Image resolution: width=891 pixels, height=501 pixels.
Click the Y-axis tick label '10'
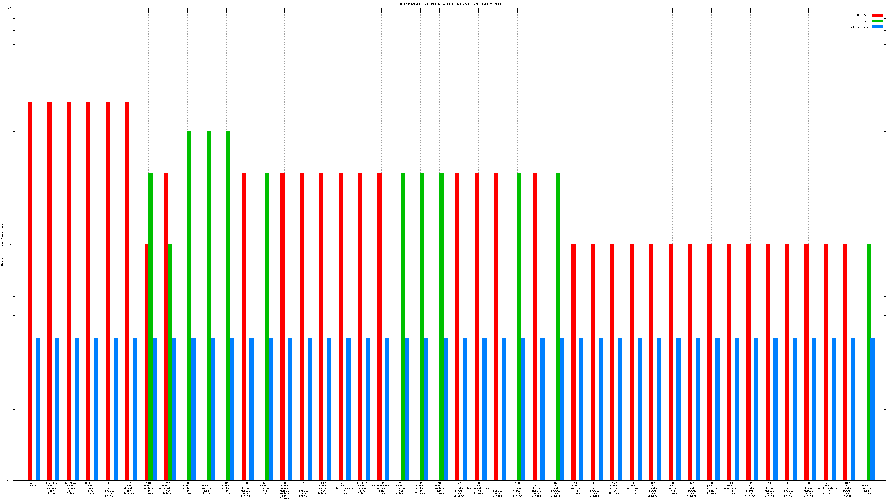pos(9,8)
